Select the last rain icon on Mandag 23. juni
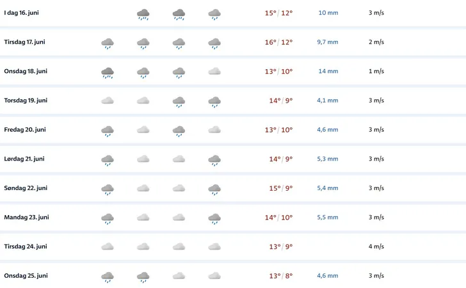Screen dimensions: 466x288 click(x=214, y=219)
